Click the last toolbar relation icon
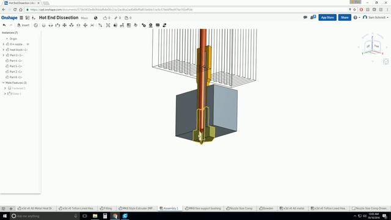Image resolution: width=391 pixels, height=220 pixels. (x=164, y=25)
